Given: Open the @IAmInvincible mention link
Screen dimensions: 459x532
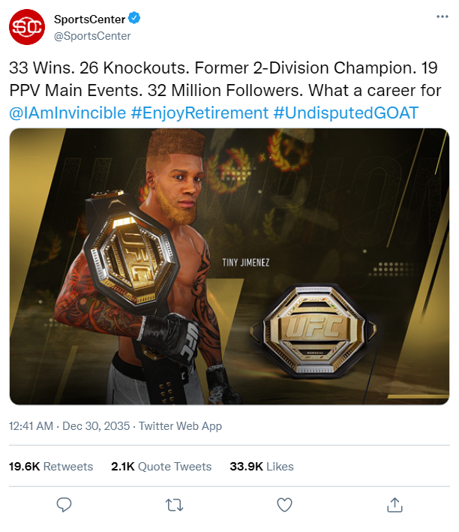Looking at the screenshot, I should (67, 113).
